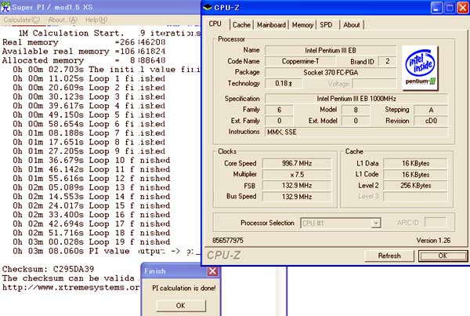The image size is (470, 316).
Task: Click OK in the Finish dialog
Action: [181, 306]
